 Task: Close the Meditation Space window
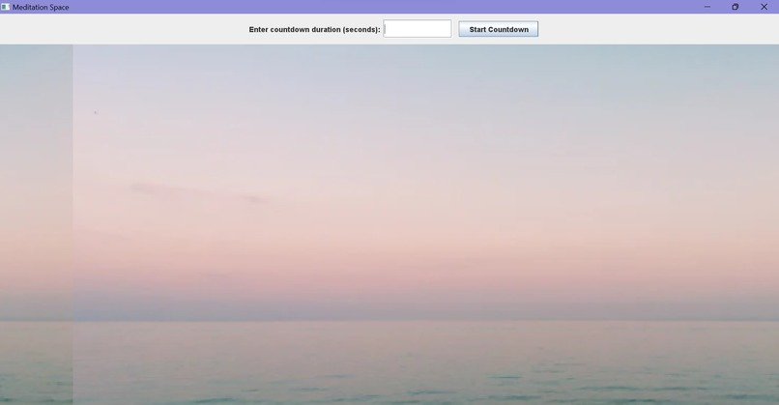(x=765, y=7)
